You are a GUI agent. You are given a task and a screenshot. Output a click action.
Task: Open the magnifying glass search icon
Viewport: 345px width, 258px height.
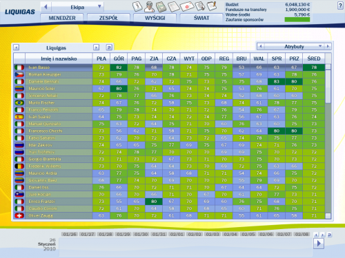(200, 6)
